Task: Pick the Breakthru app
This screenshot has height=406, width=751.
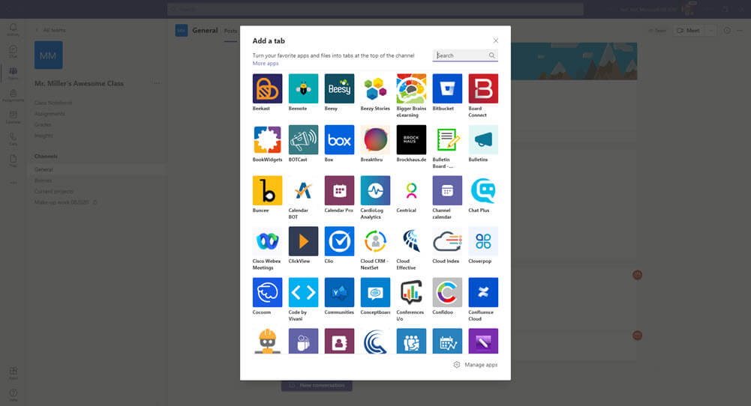Action: [x=375, y=139]
